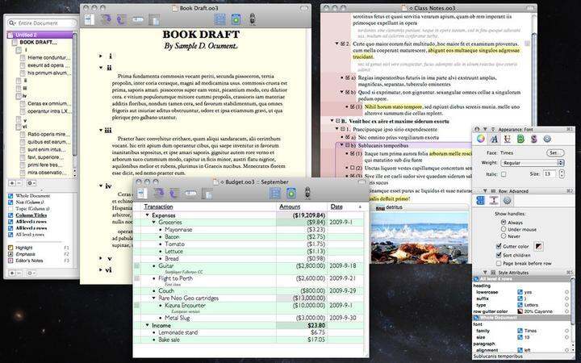Toggle the sections drawer icon in Book Draft toolbar

219,19
